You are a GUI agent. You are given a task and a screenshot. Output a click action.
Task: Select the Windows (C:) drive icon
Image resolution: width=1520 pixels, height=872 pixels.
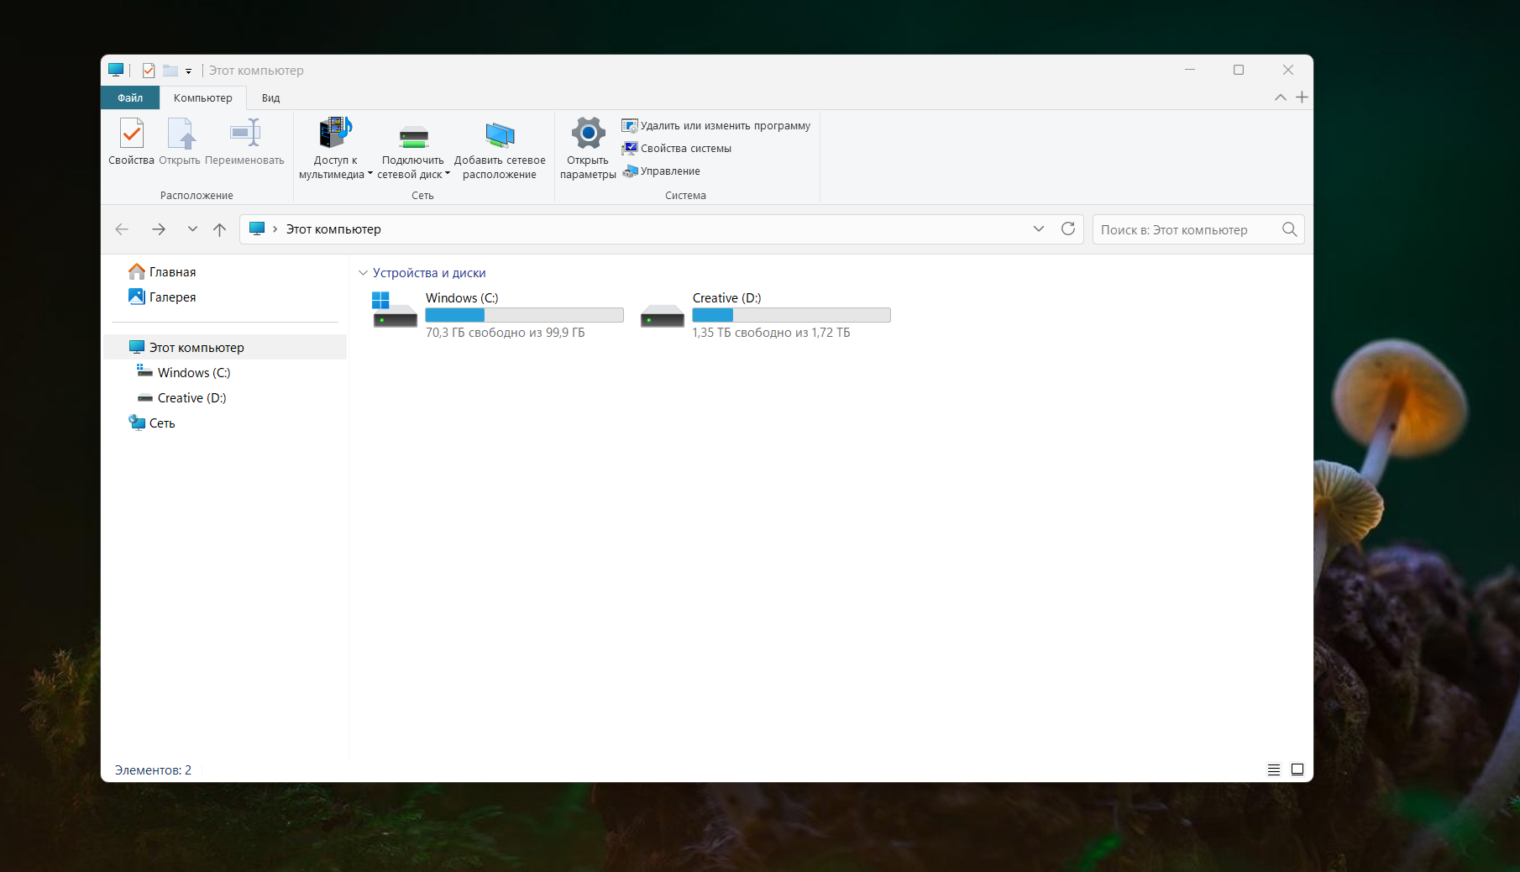pos(395,310)
